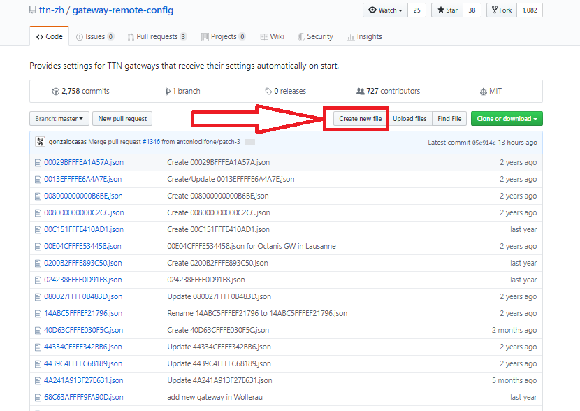This screenshot has height=411, width=580.
Task: Click the '5 months ago' timestamp
Action: coord(514,380)
